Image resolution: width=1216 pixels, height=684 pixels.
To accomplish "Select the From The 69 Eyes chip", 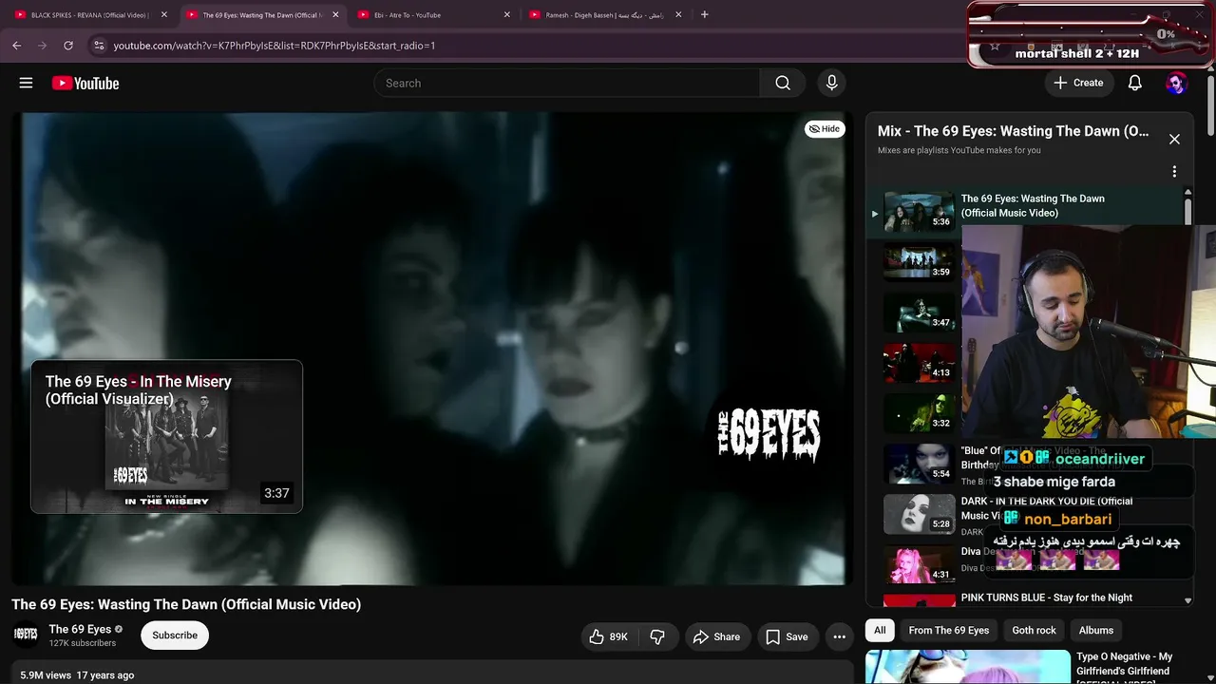I will pyautogui.click(x=949, y=630).
